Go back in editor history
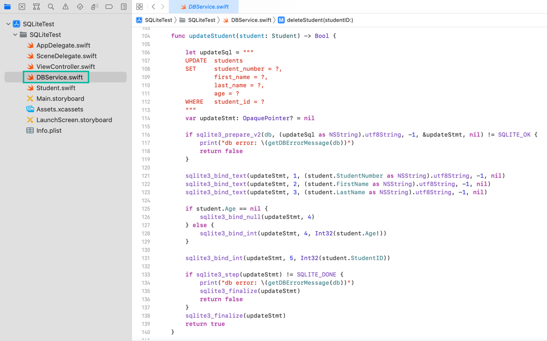This screenshot has height=341, width=547. coord(154,7)
